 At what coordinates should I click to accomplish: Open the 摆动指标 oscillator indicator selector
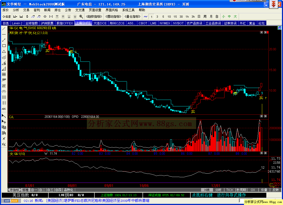click(x=113, y=17)
